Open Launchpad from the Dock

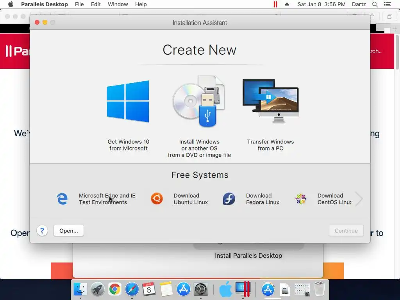pyautogui.click(x=97, y=289)
